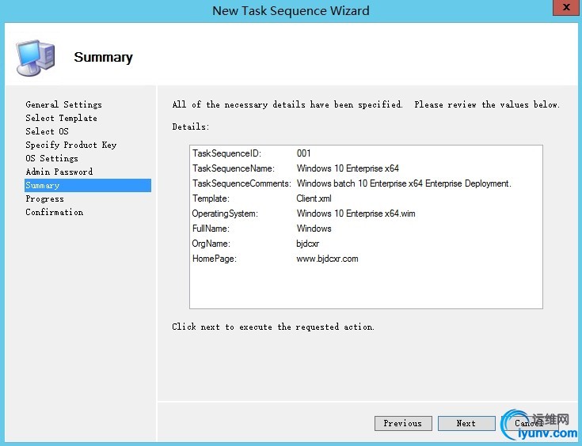Click the Template label
The image size is (582, 446).
pyautogui.click(x=211, y=198)
